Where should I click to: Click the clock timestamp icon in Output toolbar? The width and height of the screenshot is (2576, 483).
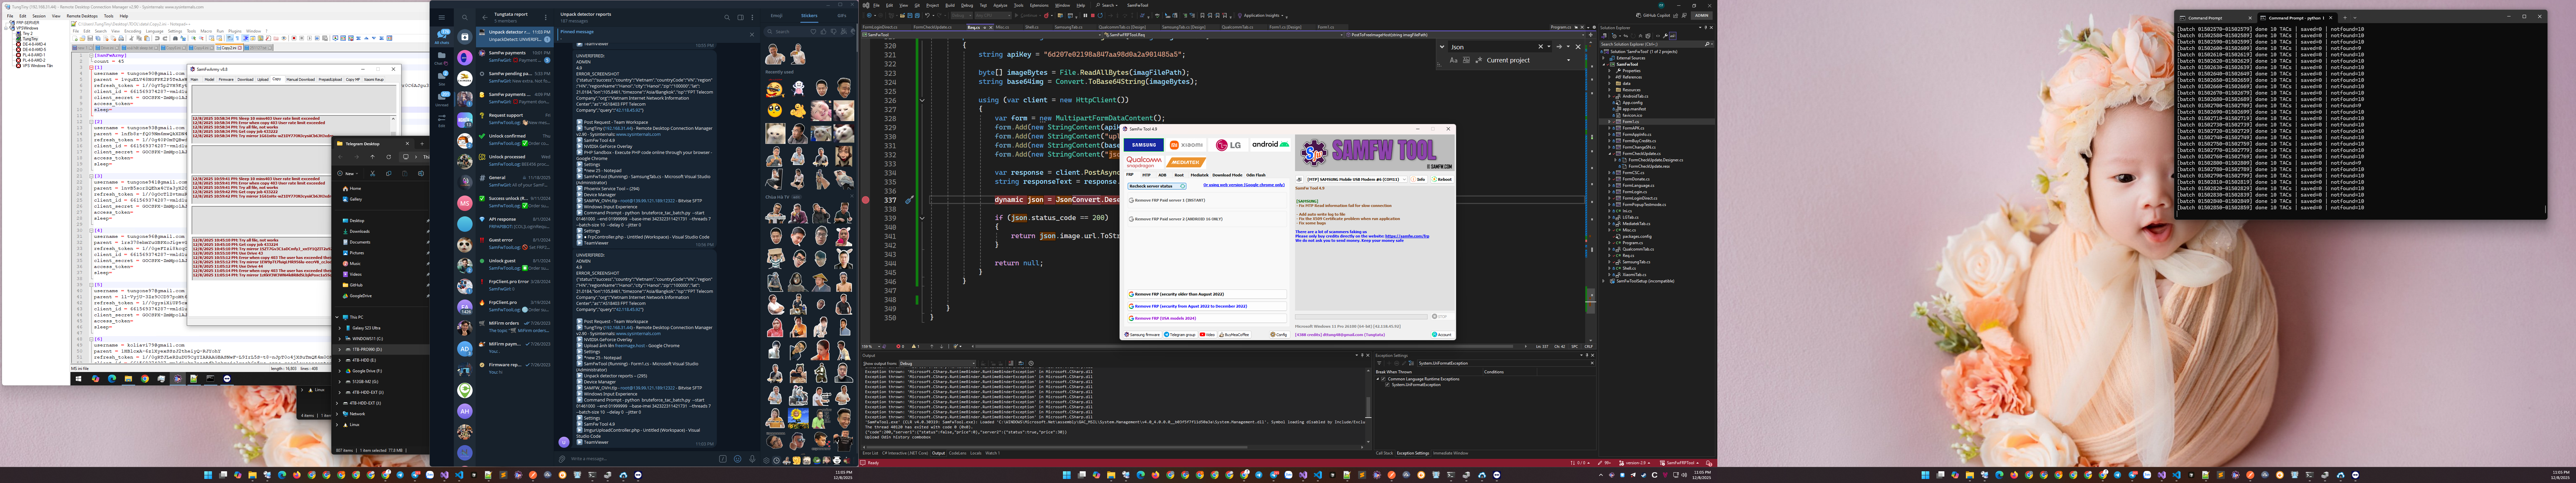click(1031, 363)
